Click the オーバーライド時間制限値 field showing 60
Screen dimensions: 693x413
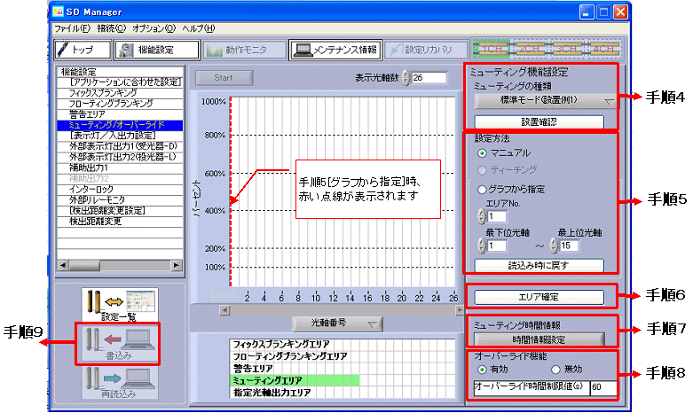(602, 387)
